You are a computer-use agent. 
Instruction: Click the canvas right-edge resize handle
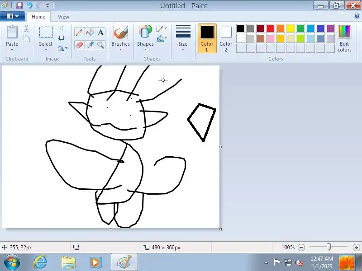[220, 147]
